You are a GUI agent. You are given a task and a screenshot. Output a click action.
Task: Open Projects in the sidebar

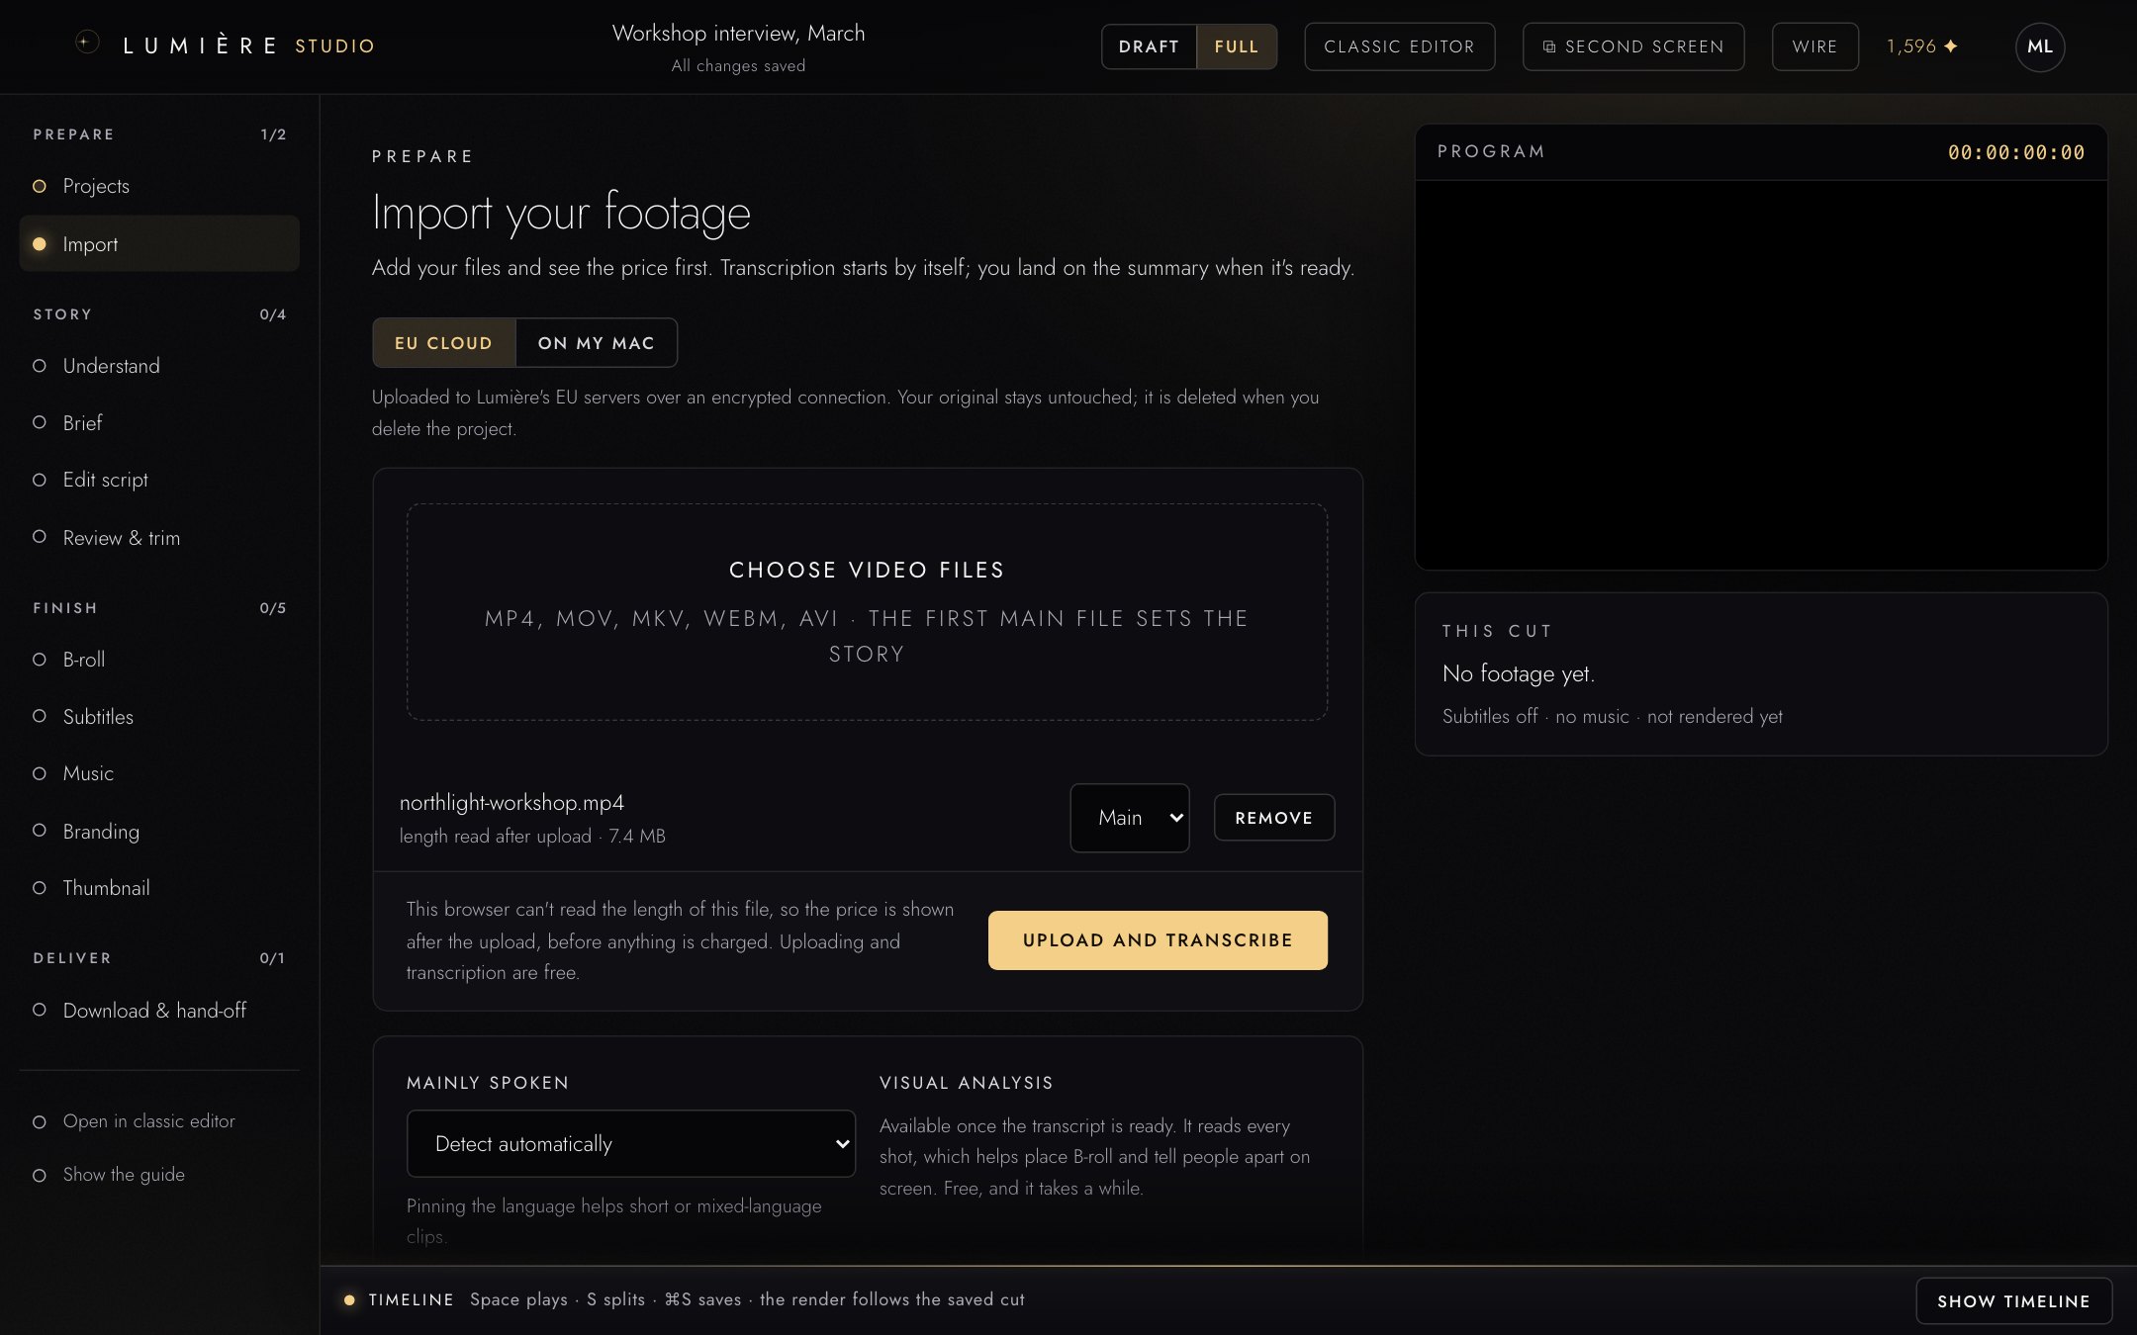(x=159, y=186)
